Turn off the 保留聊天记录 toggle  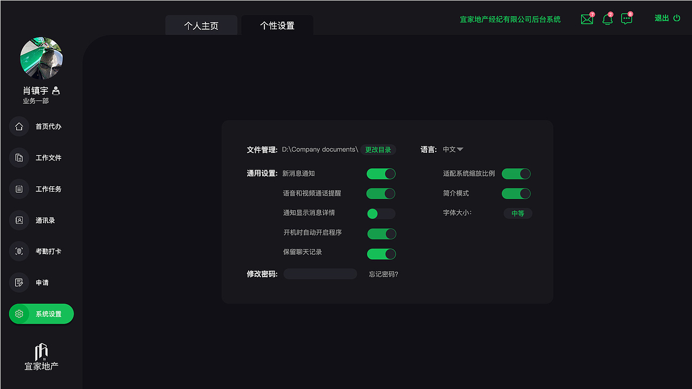tap(381, 253)
